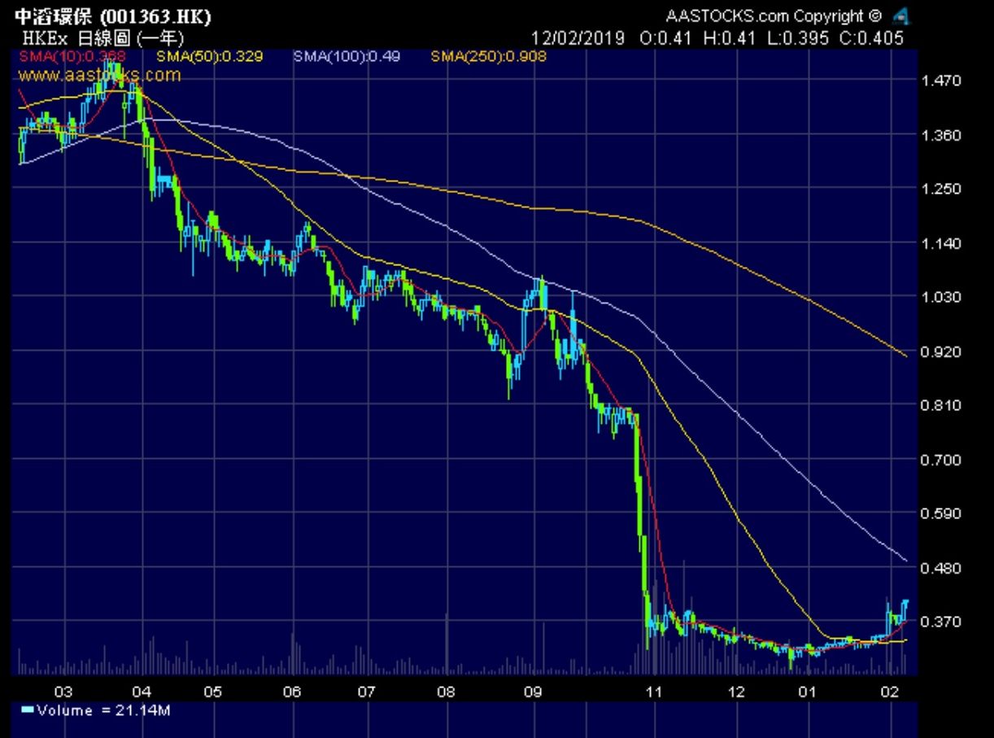
Task: Select the 03 month marker on time axis
Action: (x=63, y=692)
